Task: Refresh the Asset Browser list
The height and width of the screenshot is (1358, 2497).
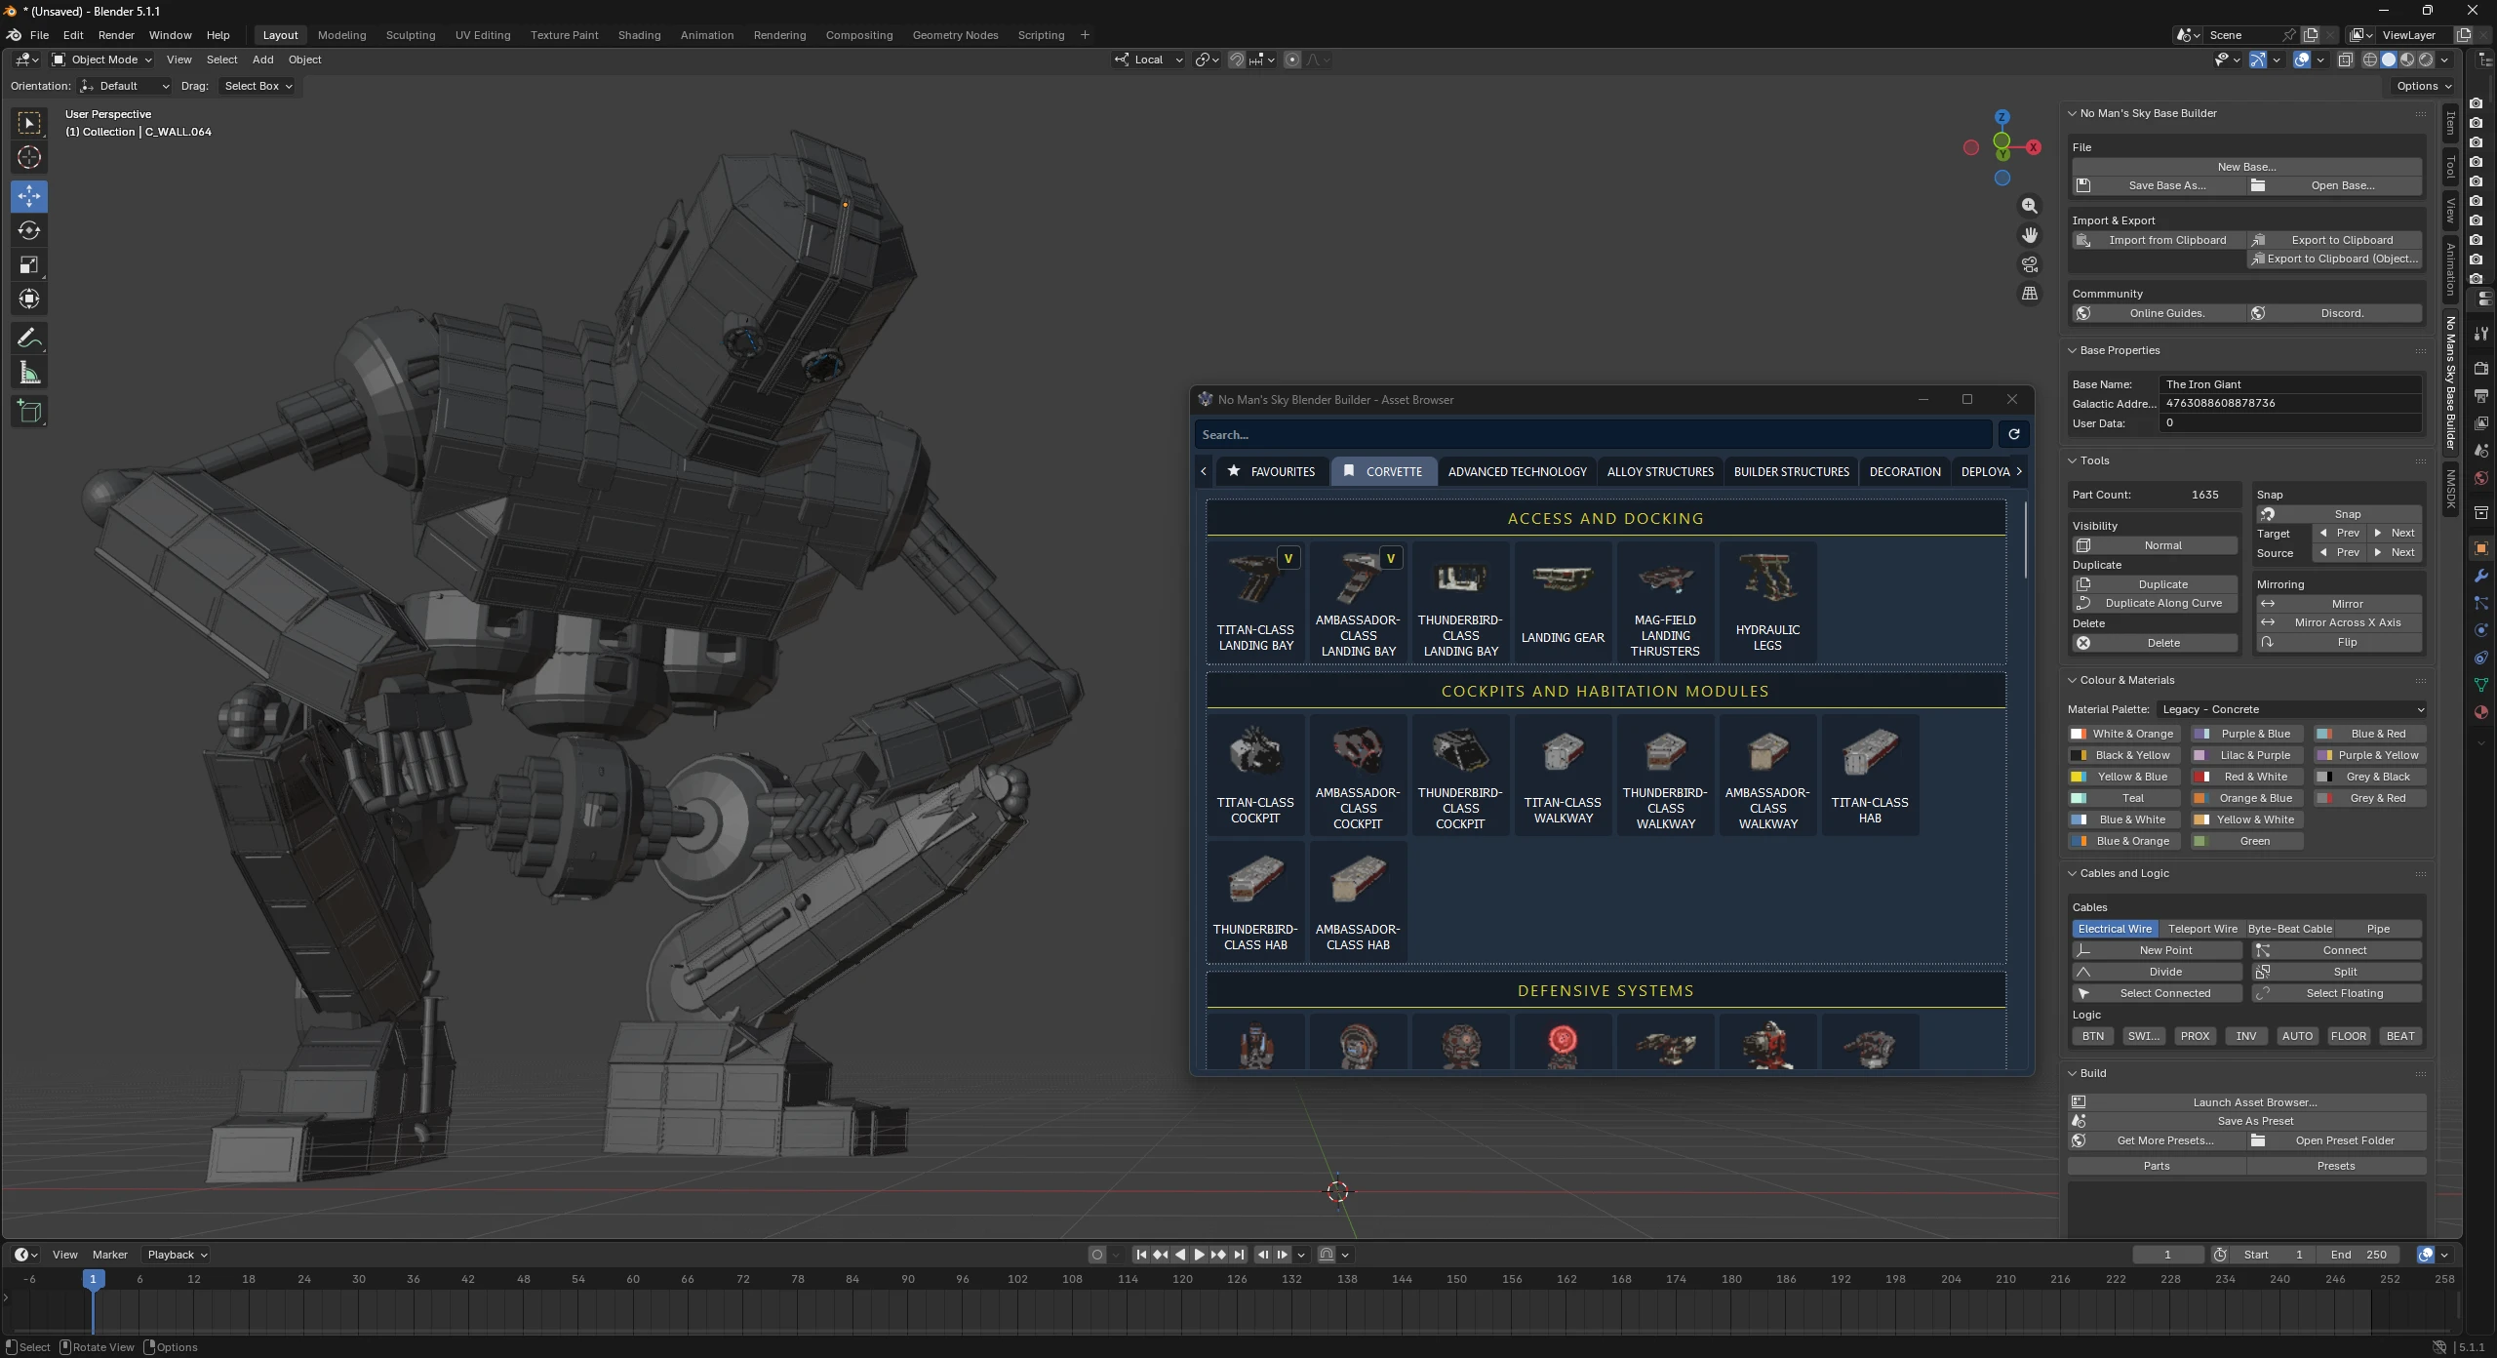Action: pos(2013,434)
